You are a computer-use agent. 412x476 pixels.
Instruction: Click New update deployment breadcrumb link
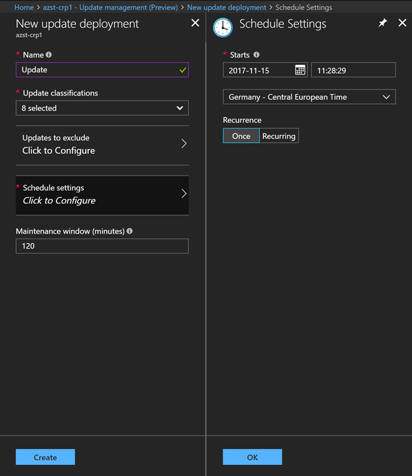pyautogui.click(x=227, y=7)
